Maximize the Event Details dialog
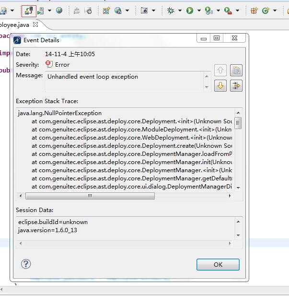The image size is (289, 296). [x=217, y=38]
